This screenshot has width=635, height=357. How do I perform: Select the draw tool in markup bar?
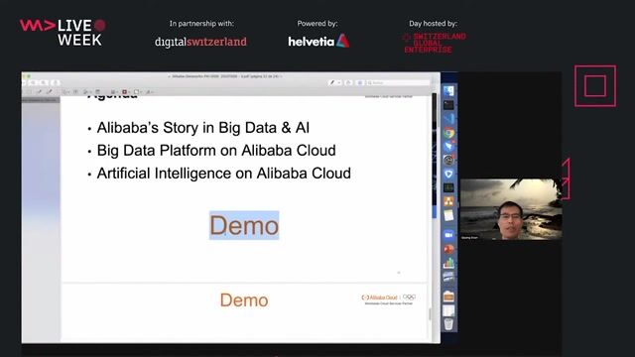(x=50, y=92)
